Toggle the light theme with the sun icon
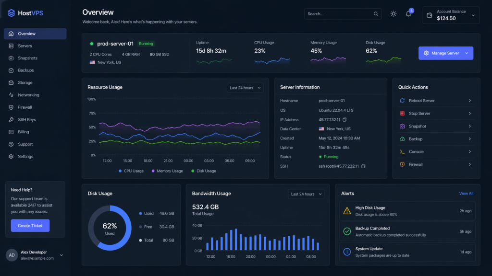 pyautogui.click(x=393, y=14)
